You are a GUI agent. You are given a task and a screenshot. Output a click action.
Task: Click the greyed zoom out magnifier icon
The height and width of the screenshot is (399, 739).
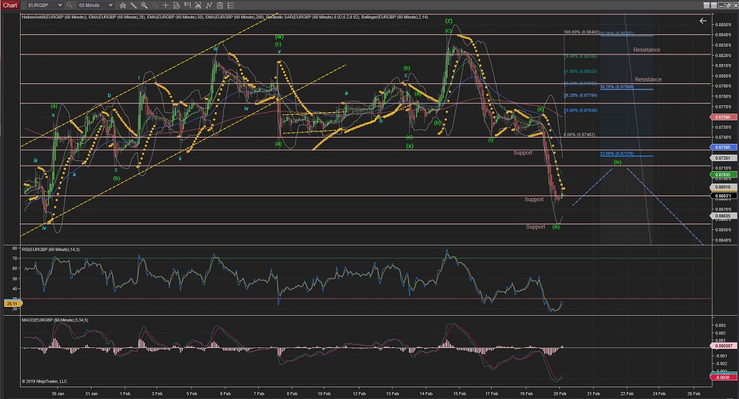[154, 6]
